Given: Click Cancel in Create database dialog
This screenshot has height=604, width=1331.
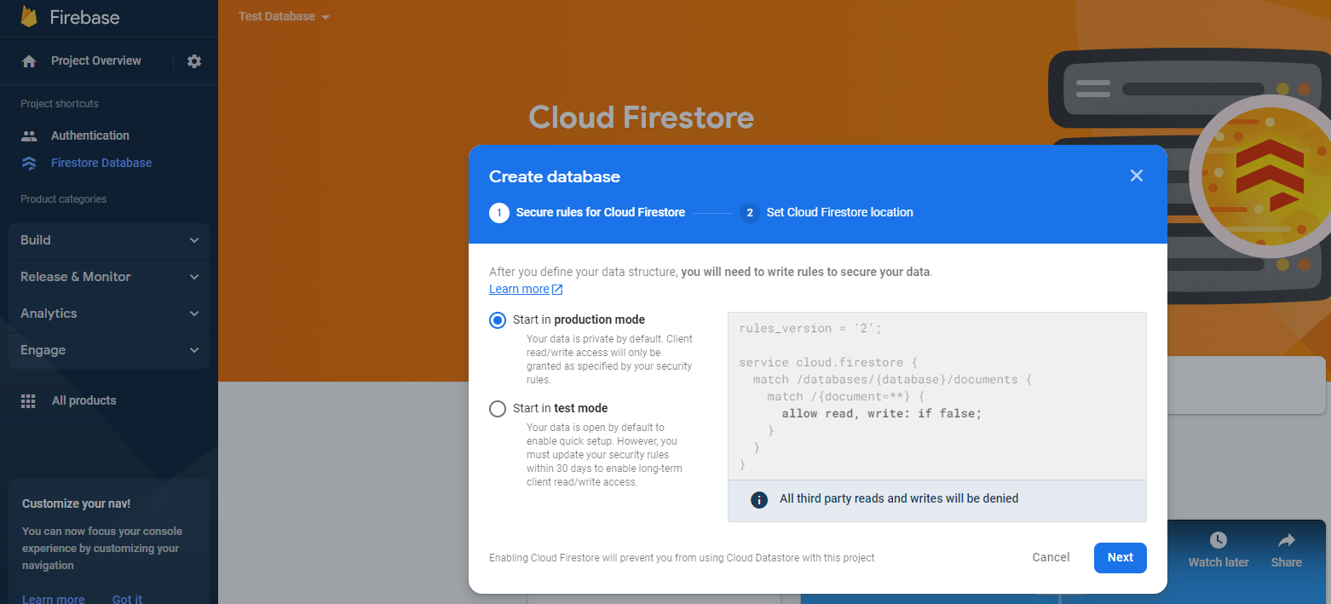Looking at the screenshot, I should 1051,558.
